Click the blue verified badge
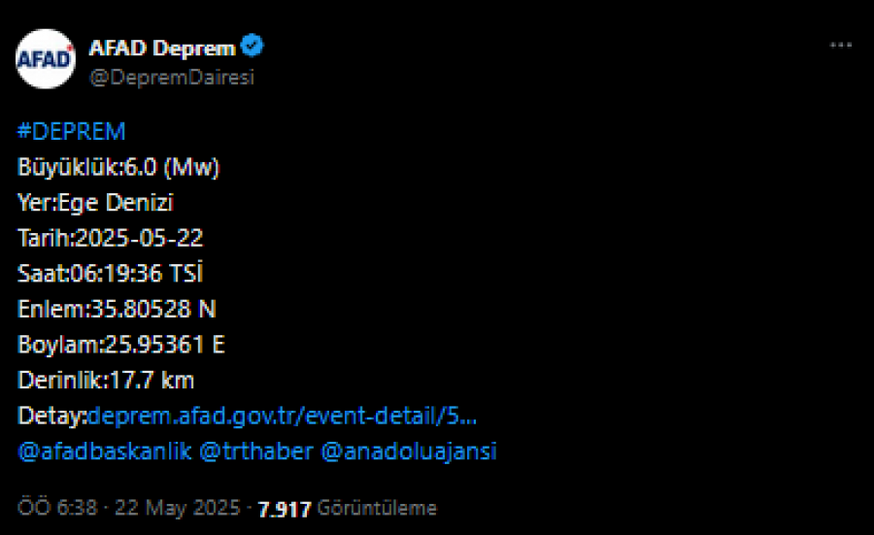874x535 pixels. (x=252, y=46)
